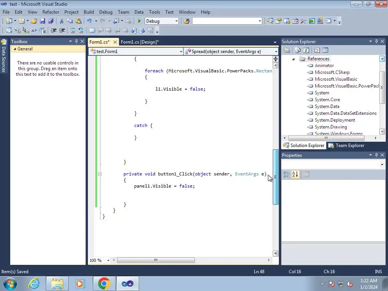Switch Properties to Alphabetical sort
Viewport: 388px width, 291px height.
(295, 174)
